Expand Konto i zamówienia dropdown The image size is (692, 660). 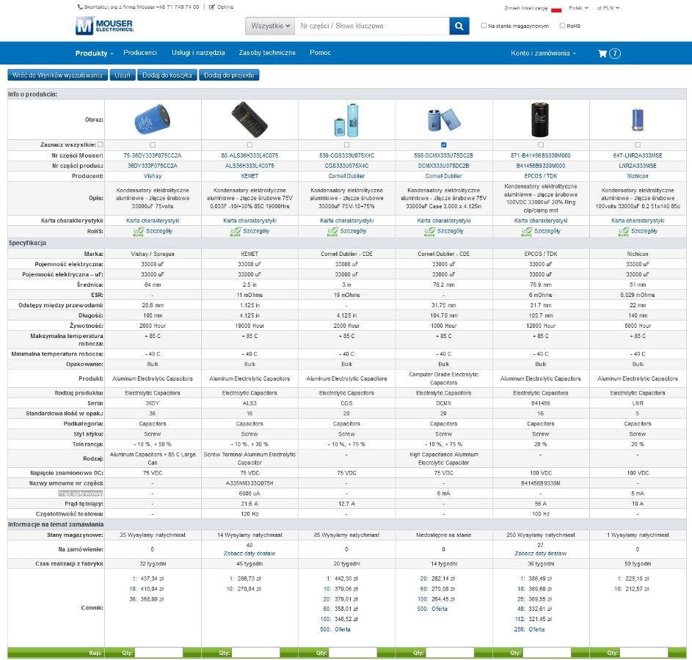coord(543,54)
